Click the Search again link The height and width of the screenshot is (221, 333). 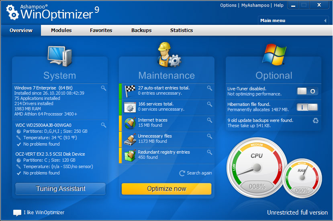196,173
